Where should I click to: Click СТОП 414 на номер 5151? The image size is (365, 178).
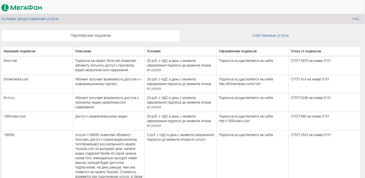[x=310, y=79]
